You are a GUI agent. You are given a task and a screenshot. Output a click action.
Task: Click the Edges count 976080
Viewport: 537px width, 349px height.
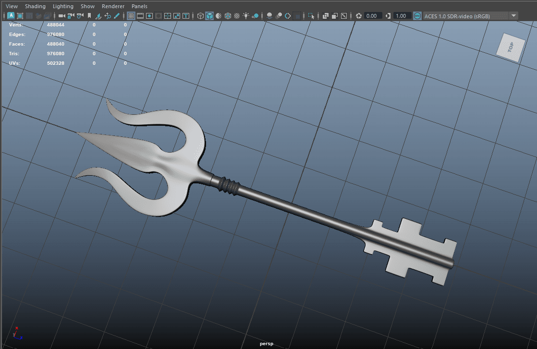click(x=56, y=34)
